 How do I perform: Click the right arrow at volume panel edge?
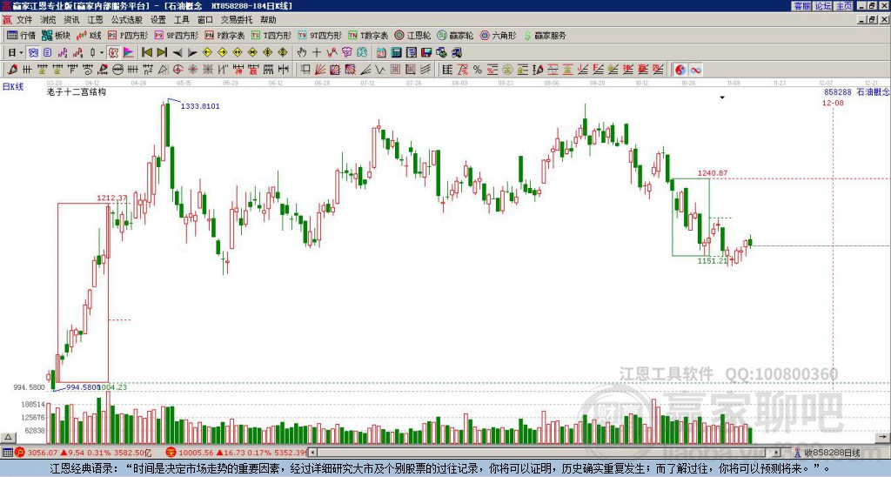tap(882, 437)
